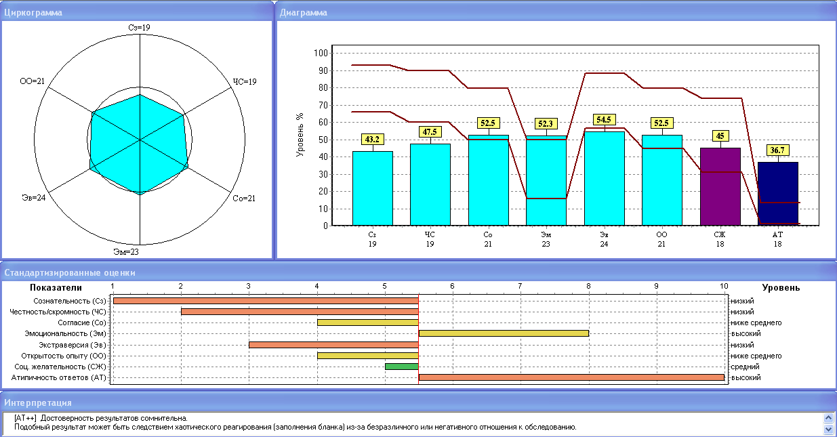This screenshot has height=437, width=837.
Task: Click the interpretation text about AT++ result
Action: point(100,418)
